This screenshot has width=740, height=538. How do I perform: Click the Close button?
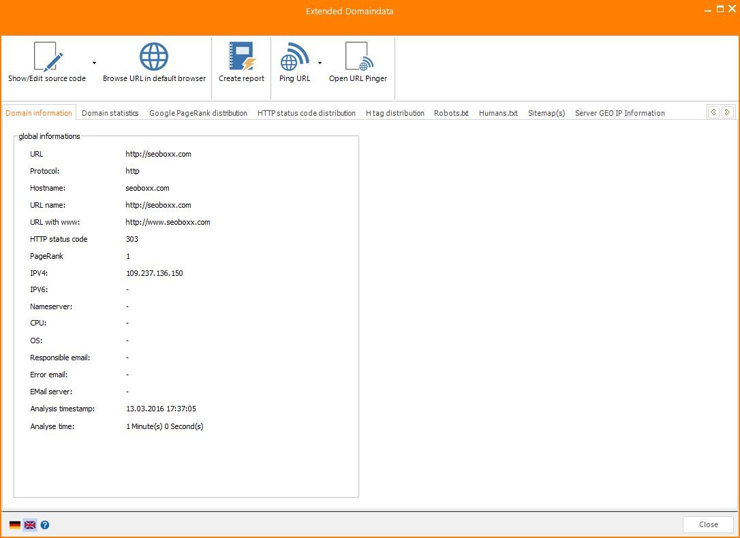(x=708, y=524)
